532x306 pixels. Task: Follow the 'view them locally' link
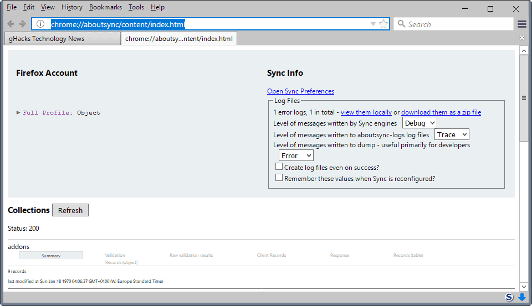click(x=366, y=112)
